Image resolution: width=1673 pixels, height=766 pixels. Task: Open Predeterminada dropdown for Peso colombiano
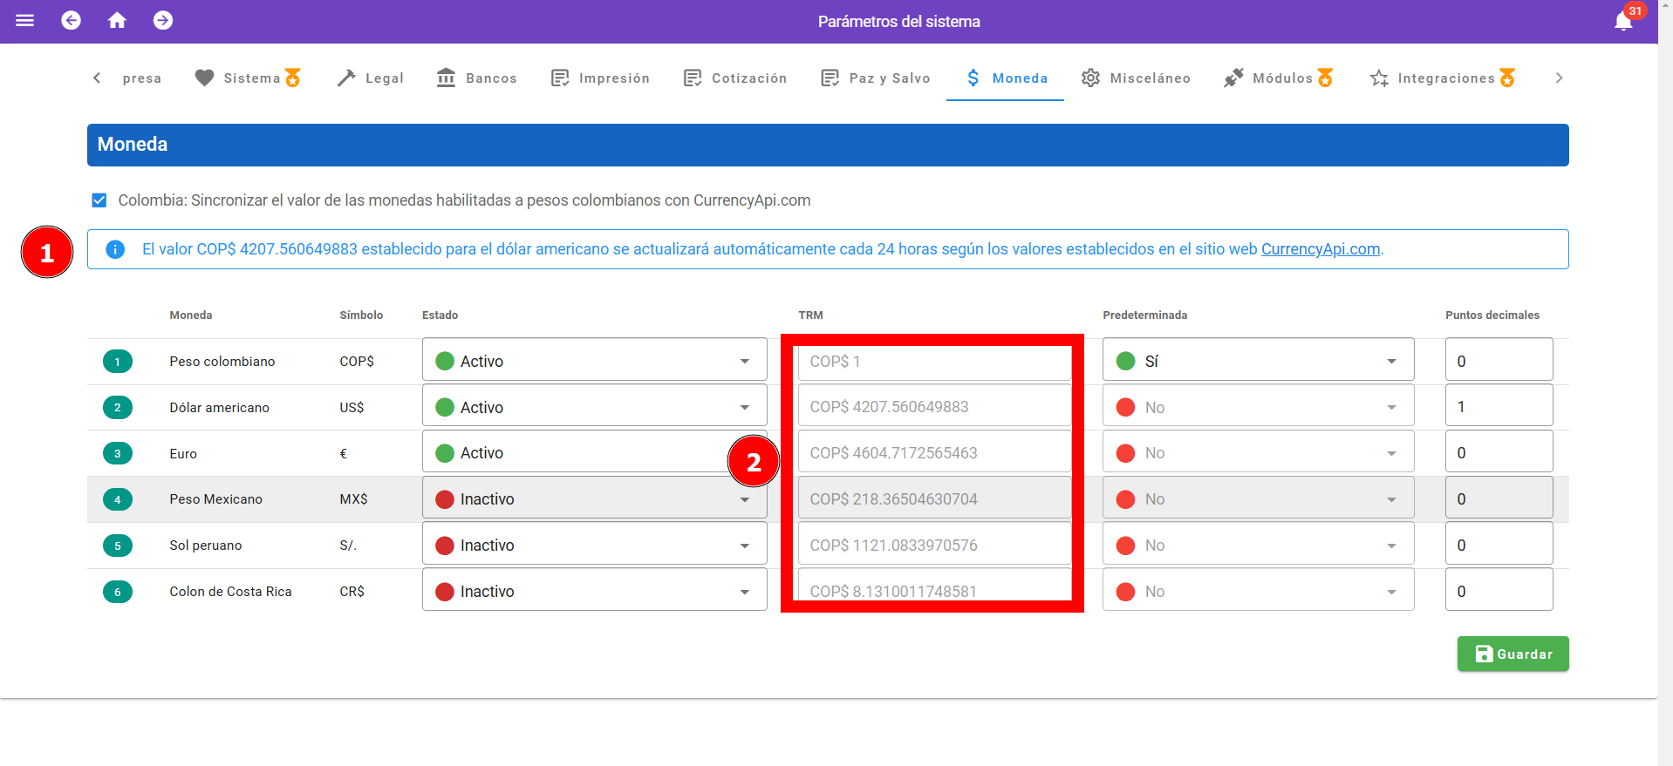tap(1257, 361)
